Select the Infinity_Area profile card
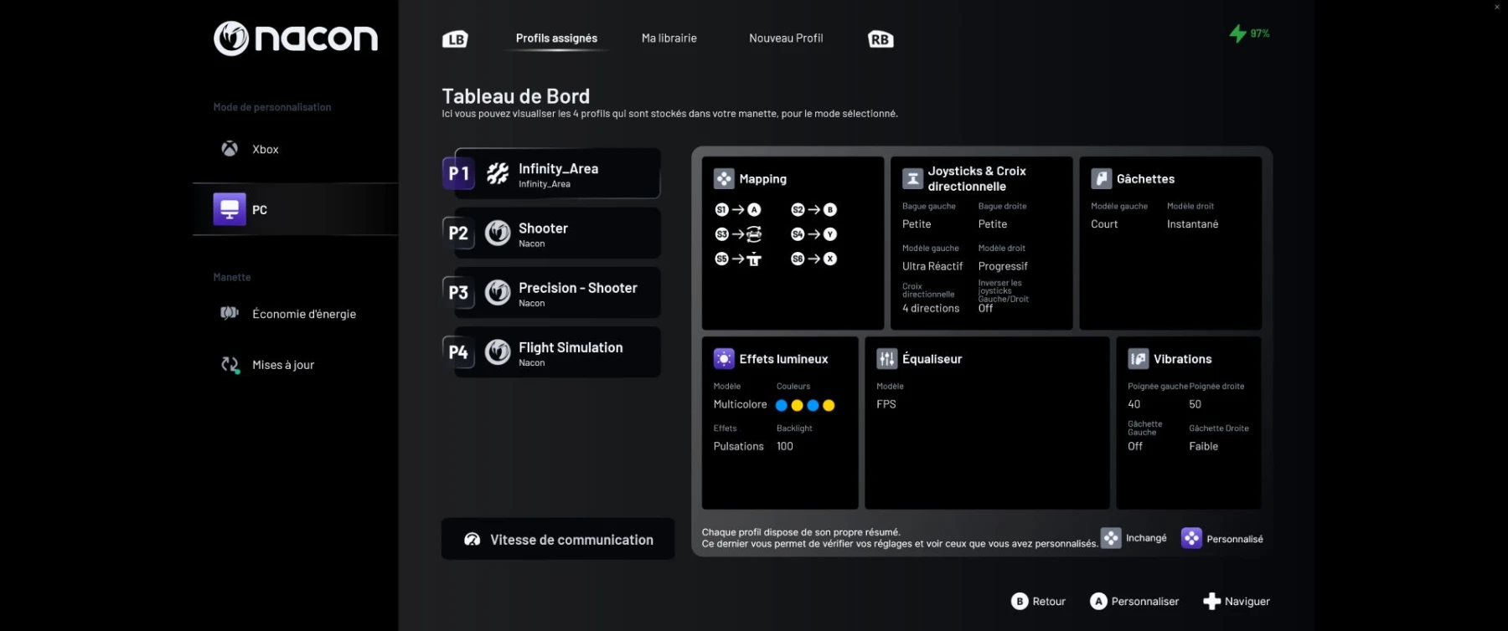1508x631 pixels. pyautogui.click(x=557, y=173)
